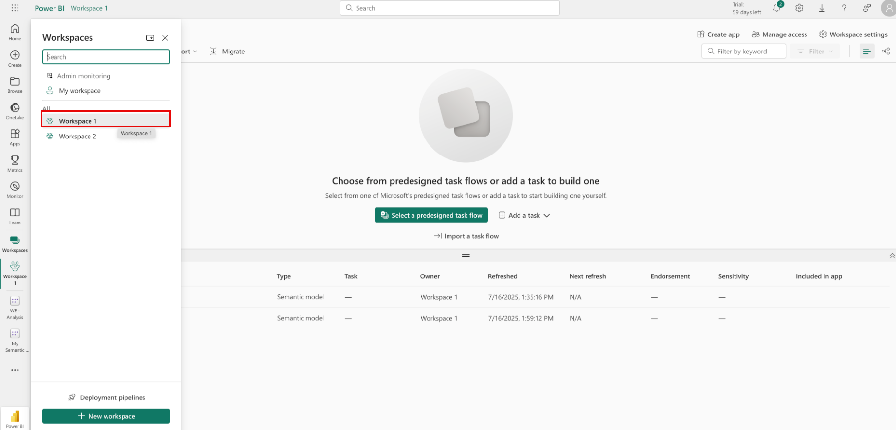Click Power BI experience switcher icon
The image size is (896, 430).
15,419
